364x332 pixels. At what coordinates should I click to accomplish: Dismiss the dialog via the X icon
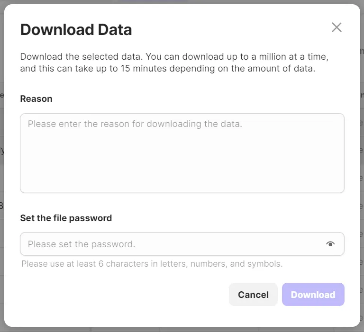[x=337, y=27]
